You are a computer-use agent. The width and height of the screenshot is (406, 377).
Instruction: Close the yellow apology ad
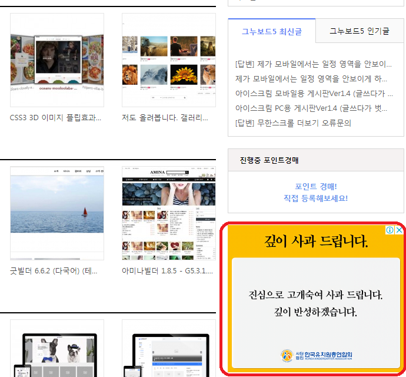400,230
